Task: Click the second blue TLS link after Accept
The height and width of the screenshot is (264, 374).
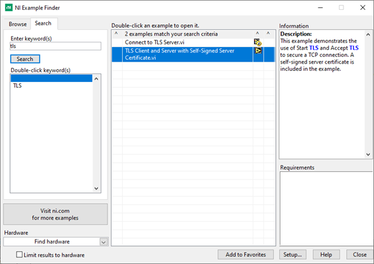Action: [x=354, y=48]
